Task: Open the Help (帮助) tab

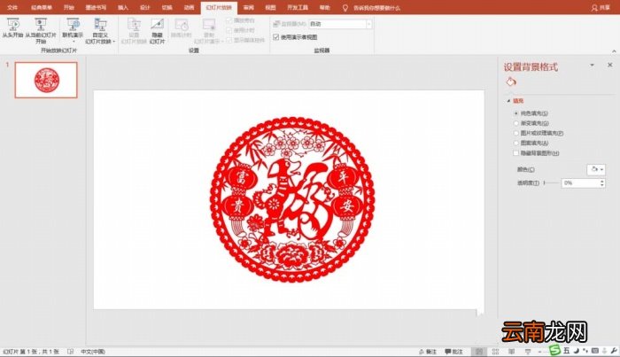Action: tap(325, 7)
